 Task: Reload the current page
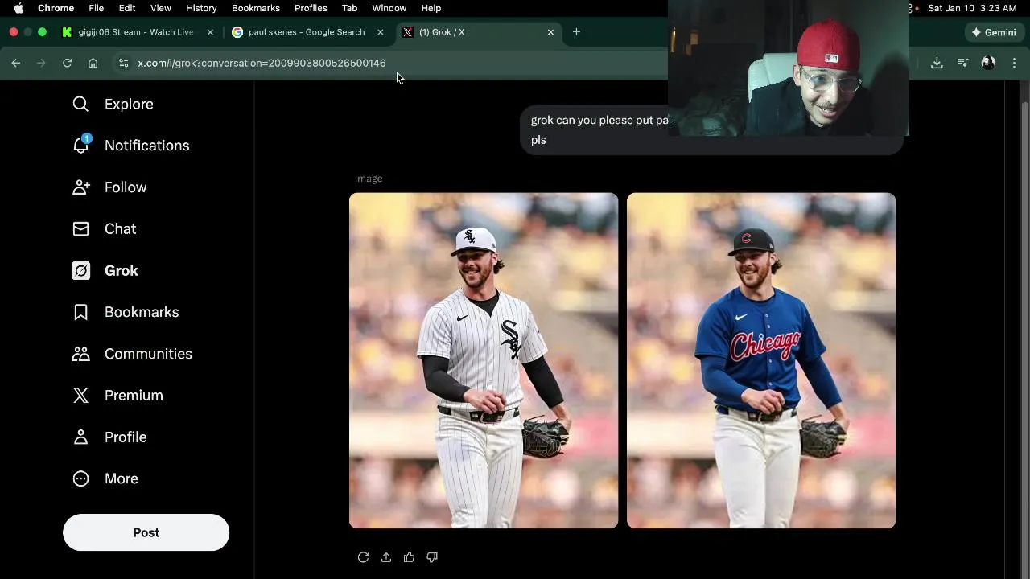pos(68,63)
